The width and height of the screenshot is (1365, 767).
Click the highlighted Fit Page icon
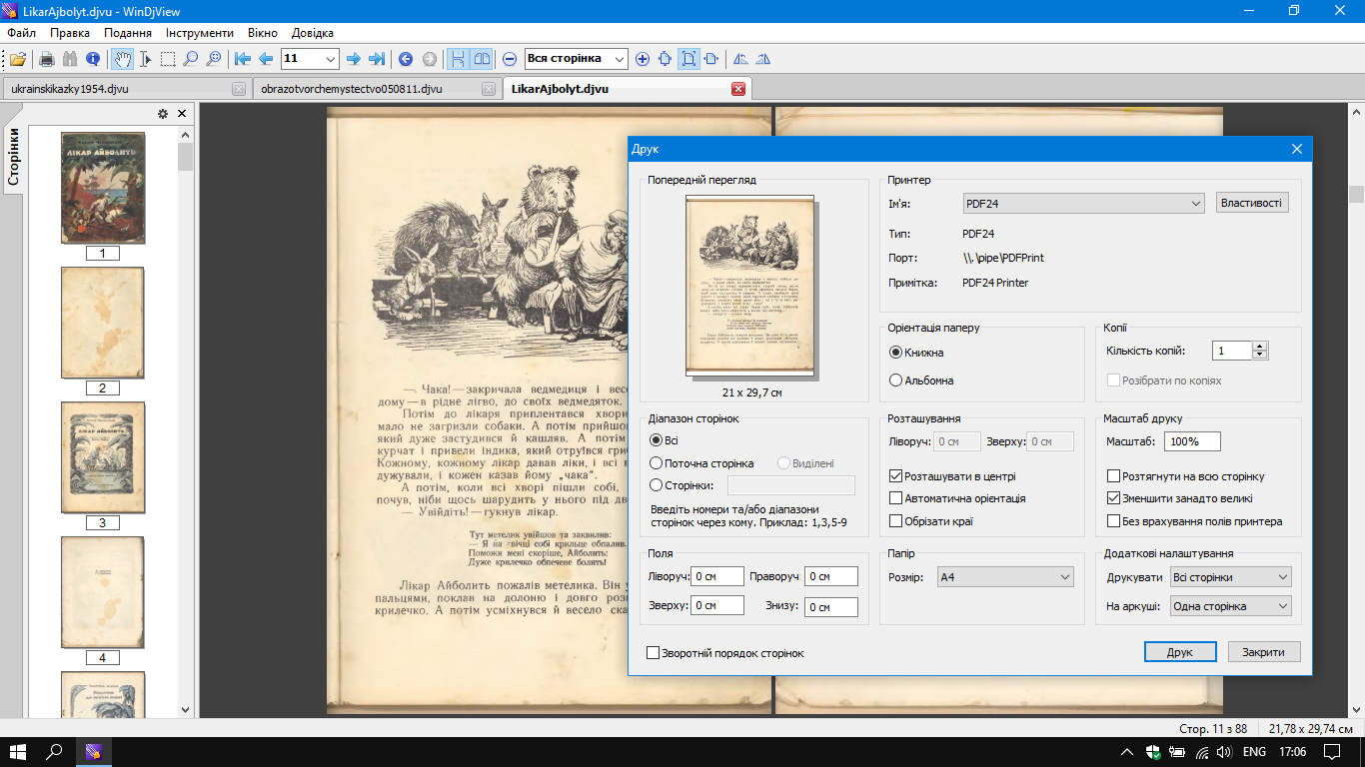pyautogui.click(x=689, y=59)
